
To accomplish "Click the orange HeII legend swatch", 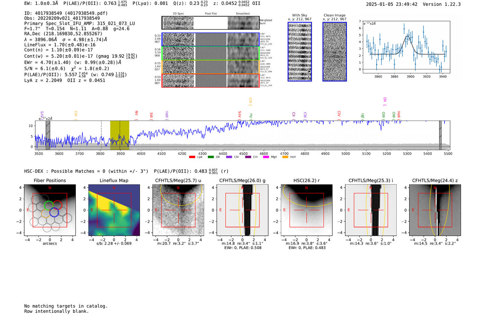I will pos(285,157).
